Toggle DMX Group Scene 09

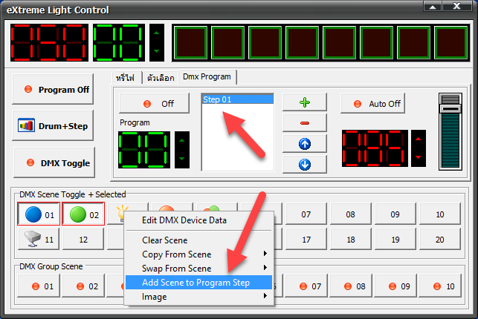click(x=395, y=286)
